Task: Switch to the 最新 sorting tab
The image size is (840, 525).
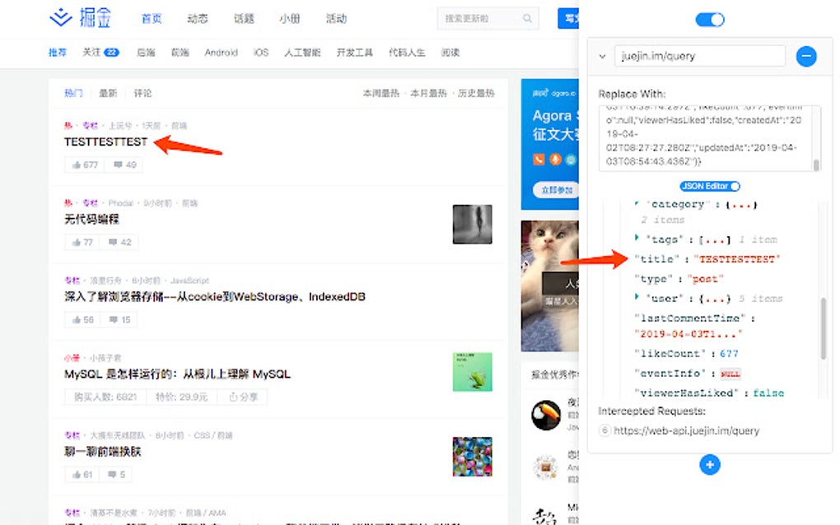Action: click(x=108, y=93)
